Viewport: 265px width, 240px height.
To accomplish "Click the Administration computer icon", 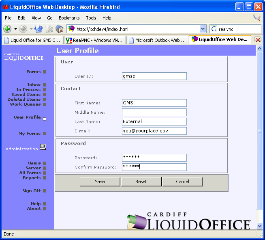I will 43,147.
